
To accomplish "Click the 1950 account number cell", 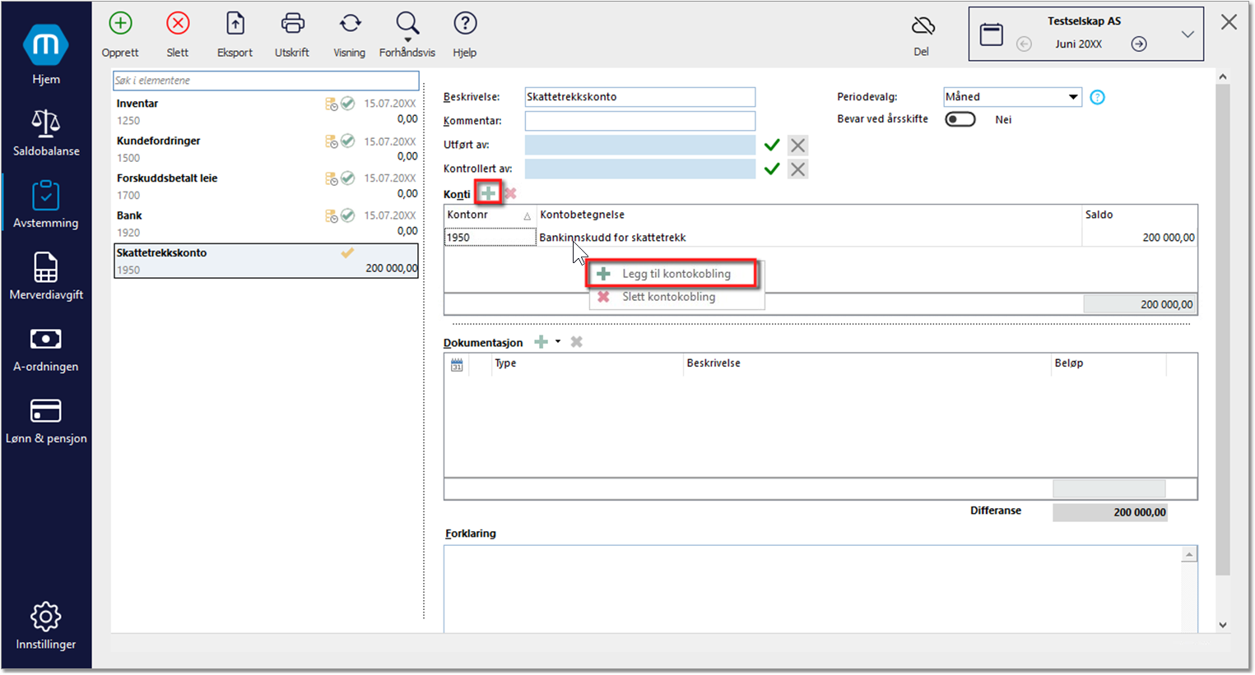I will (x=490, y=238).
